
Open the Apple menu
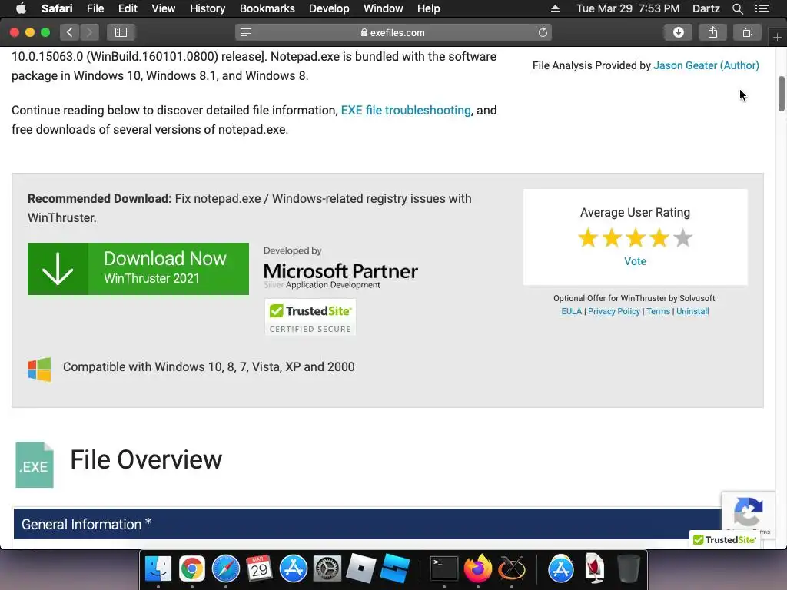pyautogui.click(x=21, y=8)
